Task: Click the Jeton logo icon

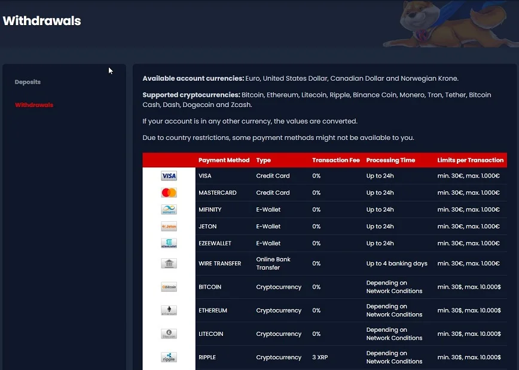Action: 169,227
